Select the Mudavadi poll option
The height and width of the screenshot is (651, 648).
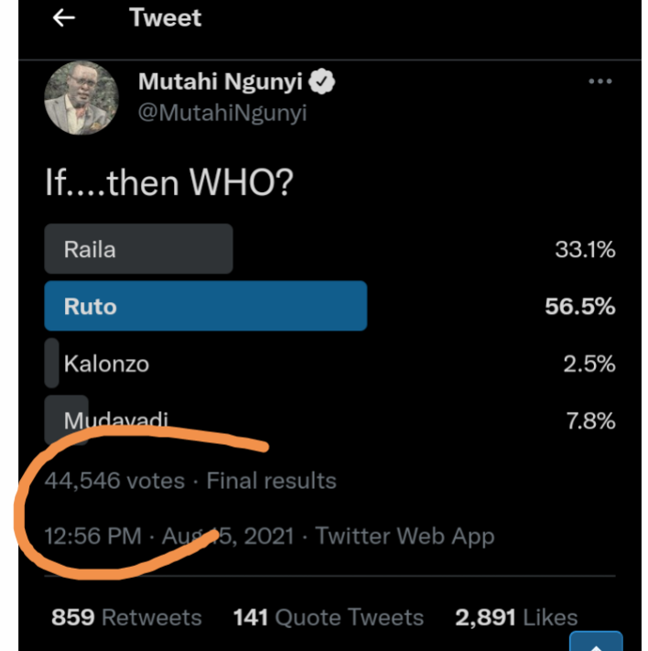pyautogui.click(x=116, y=420)
